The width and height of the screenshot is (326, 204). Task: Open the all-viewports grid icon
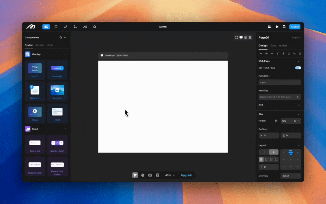236,38
